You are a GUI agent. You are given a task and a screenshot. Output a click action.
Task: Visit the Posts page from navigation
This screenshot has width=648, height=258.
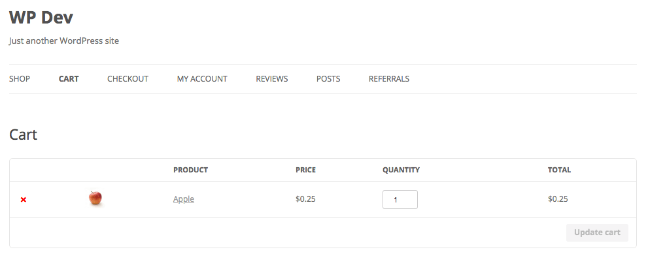tap(328, 79)
